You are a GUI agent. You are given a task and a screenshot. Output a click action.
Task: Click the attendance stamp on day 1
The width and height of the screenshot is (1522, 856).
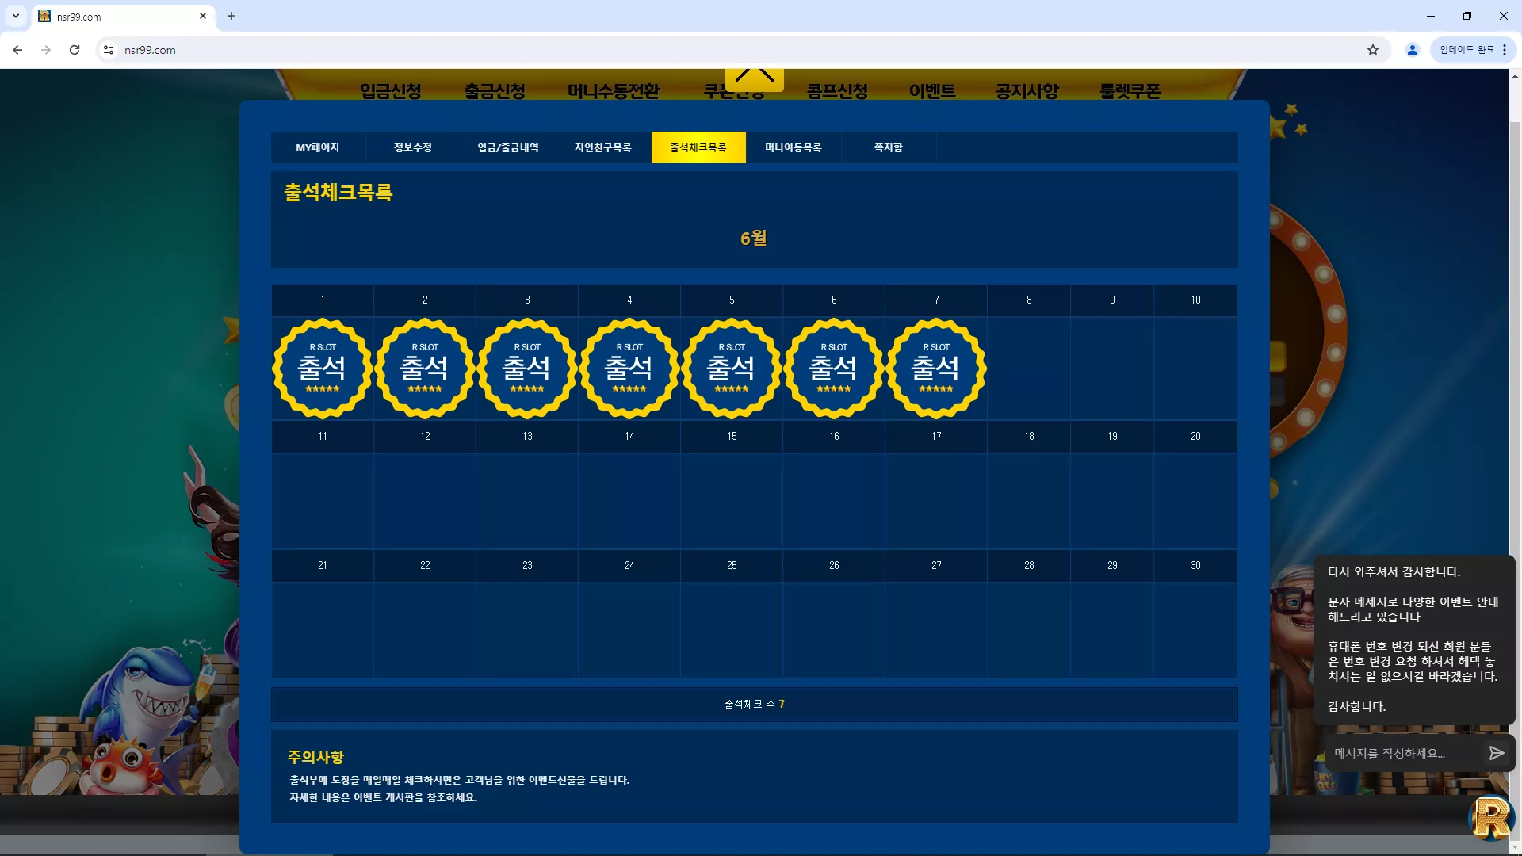323,369
